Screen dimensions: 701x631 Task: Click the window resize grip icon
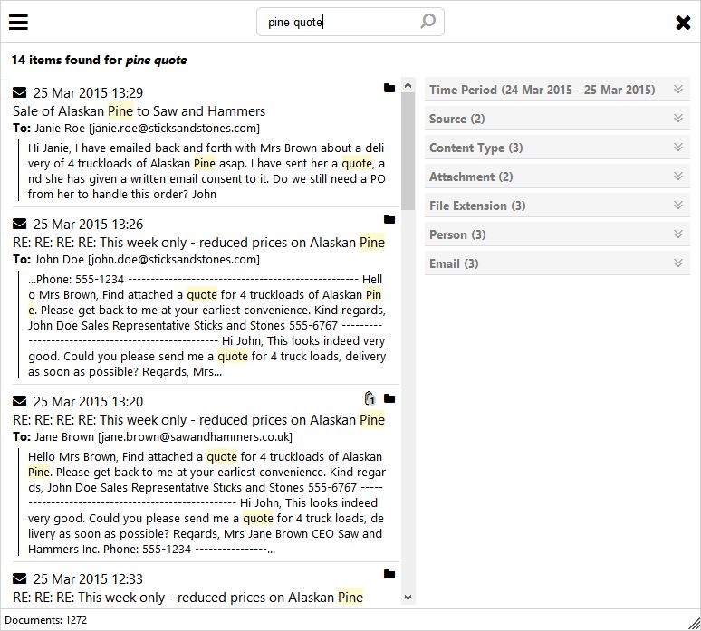pyautogui.click(x=694, y=623)
